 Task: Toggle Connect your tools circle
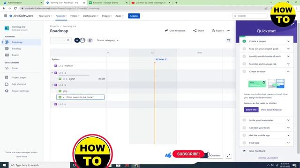244,128
